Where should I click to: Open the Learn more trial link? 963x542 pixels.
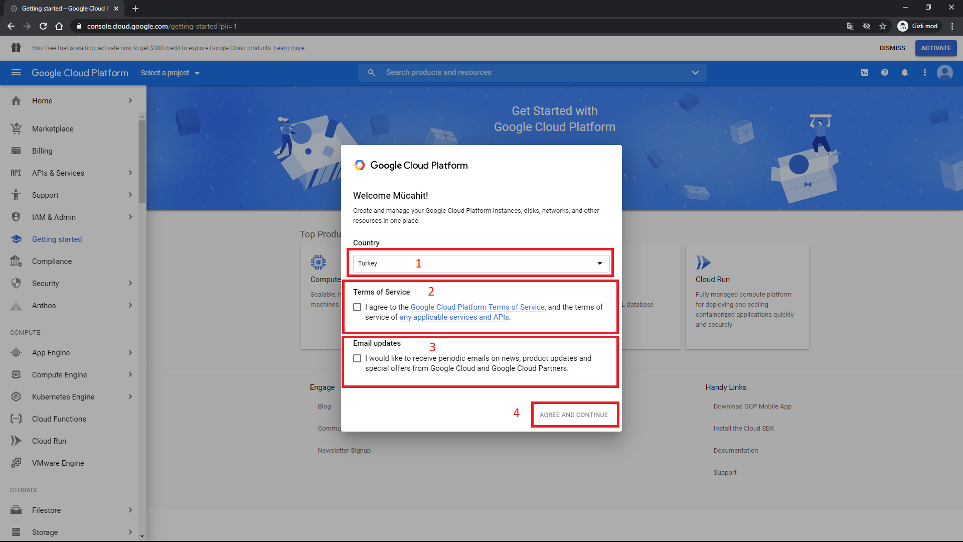(289, 48)
